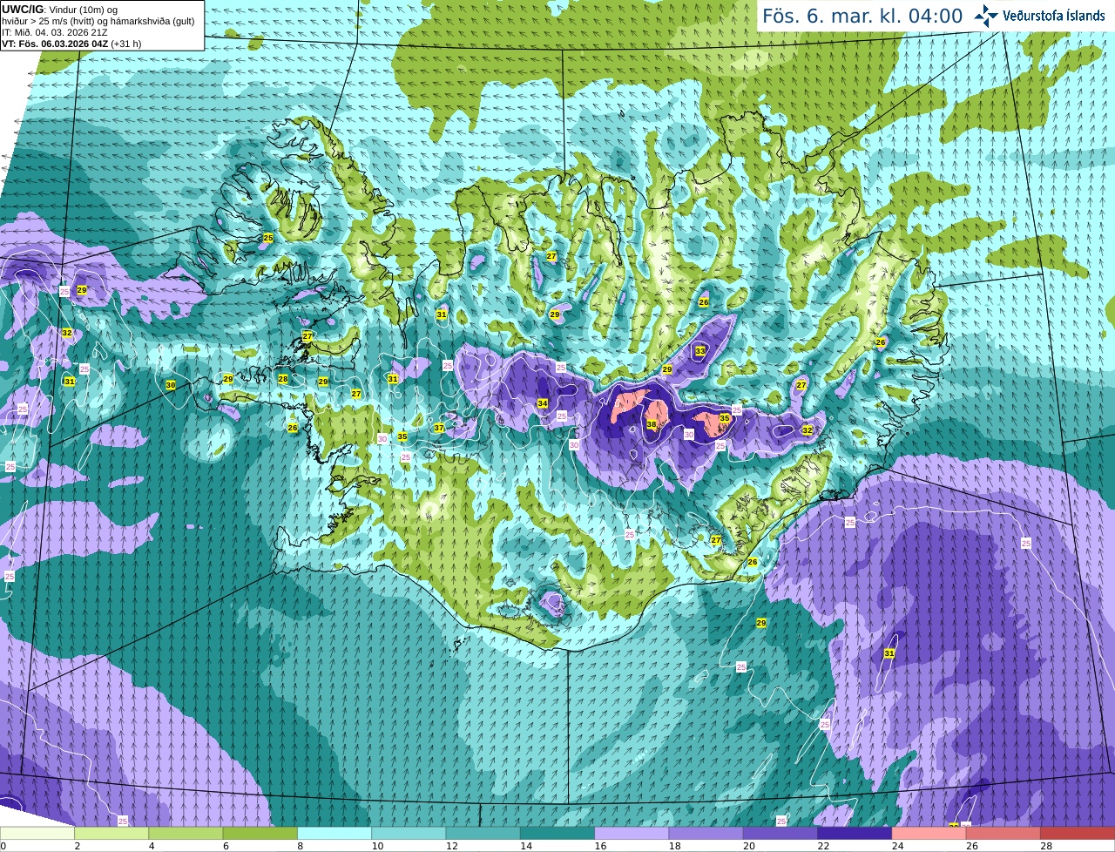Click the Veðurstofa Íslands logo emblem
1115x852 pixels.
(x=986, y=16)
